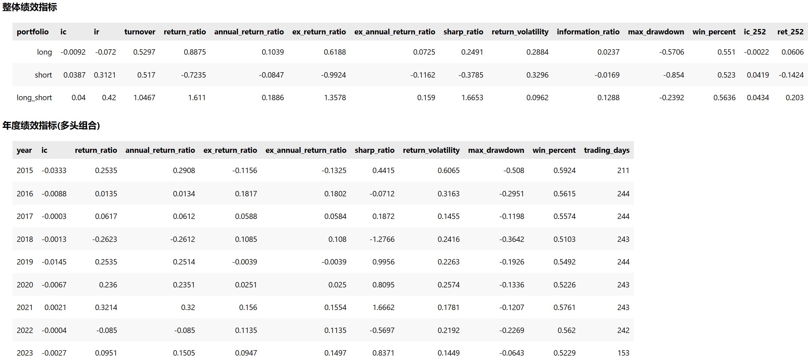Click the 整体绩效指标 section heading
811x363 pixels.
30,7
